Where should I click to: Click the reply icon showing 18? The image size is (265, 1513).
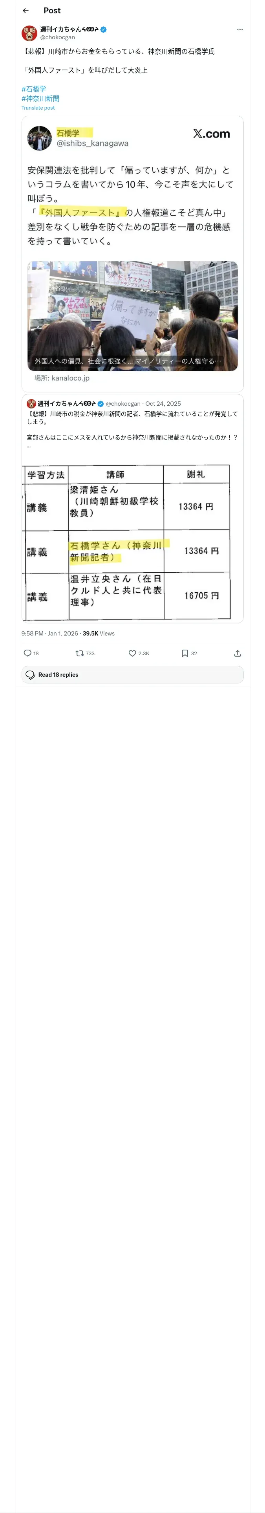[27, 652]
